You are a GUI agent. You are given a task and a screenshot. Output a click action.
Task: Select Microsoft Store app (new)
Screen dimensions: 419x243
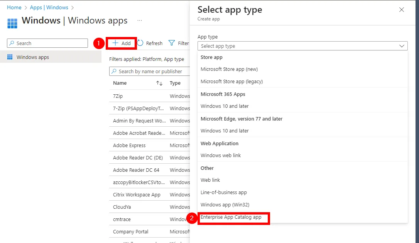[x=229, y=69]
